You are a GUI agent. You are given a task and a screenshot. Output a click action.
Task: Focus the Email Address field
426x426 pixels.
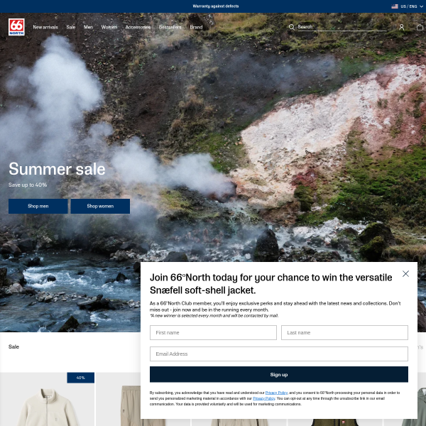(x=279, y=354)
